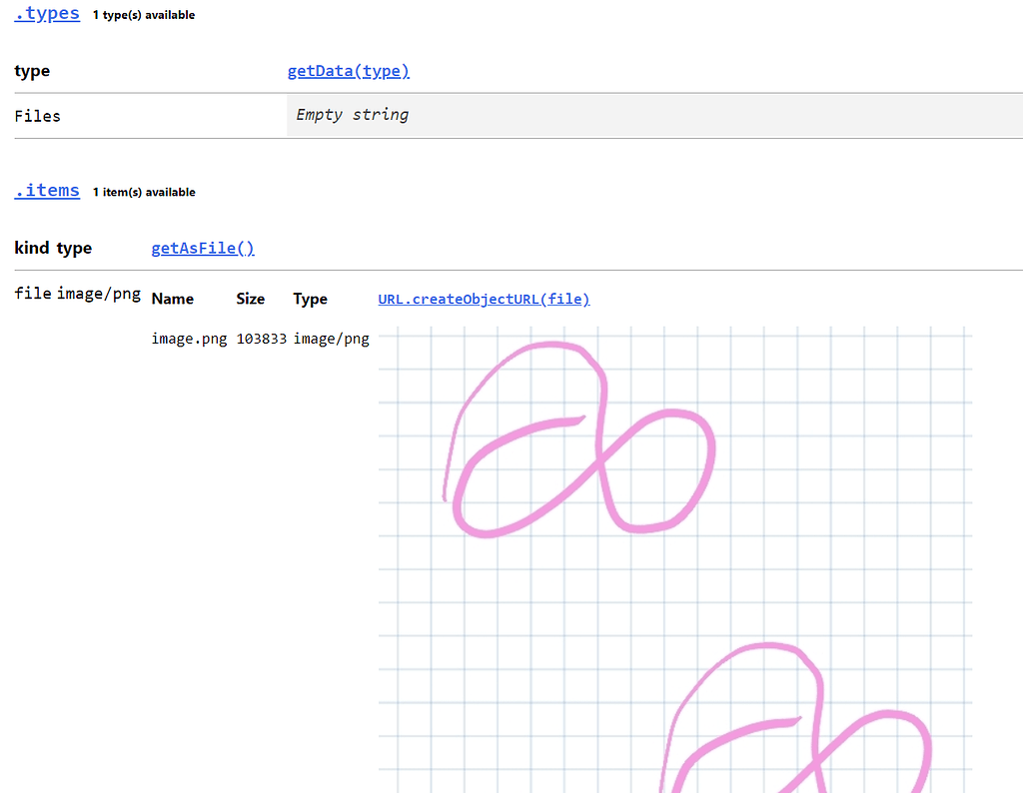The width and height of the screenshot is (1023, 793).
Task: Select the file image/png row label
Action: tap(77, 293)
